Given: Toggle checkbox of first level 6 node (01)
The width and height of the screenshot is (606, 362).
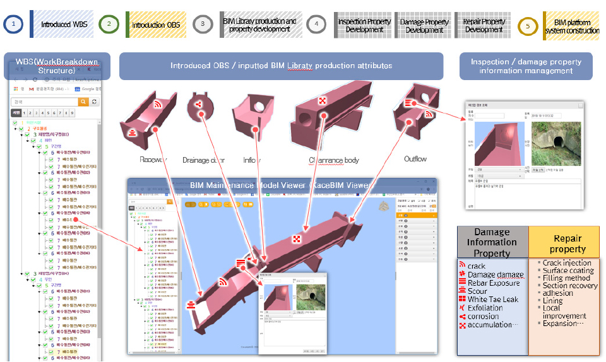Looking at the screenshot, I should click(x=45, y=153).
